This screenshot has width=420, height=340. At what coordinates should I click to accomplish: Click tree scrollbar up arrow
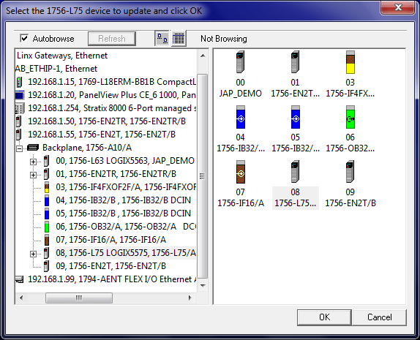[x=203, y=56]
